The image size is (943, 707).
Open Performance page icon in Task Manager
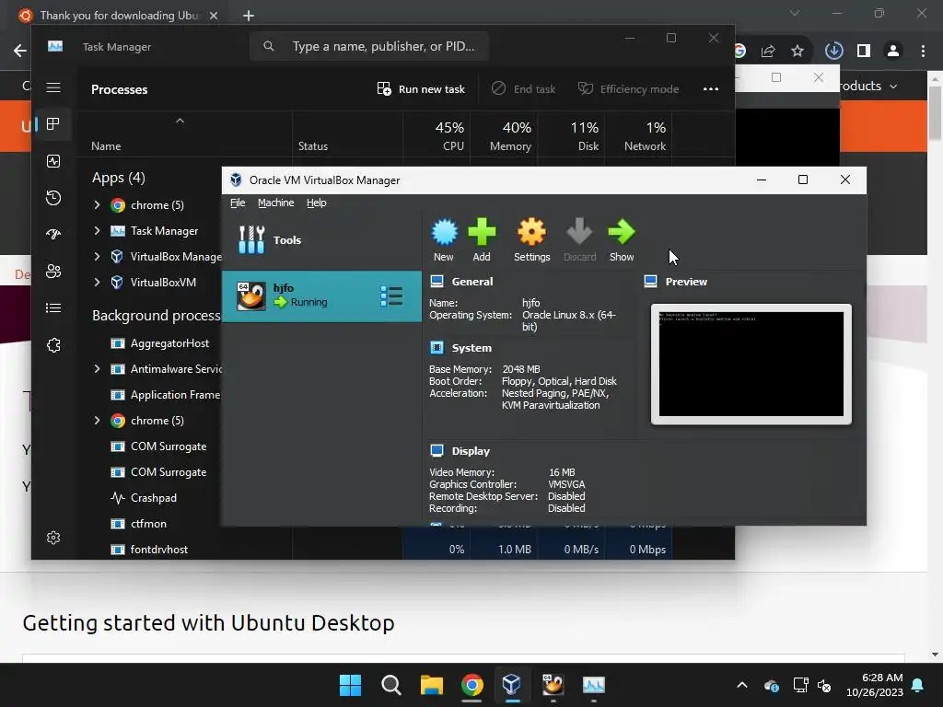click(53, 161)
